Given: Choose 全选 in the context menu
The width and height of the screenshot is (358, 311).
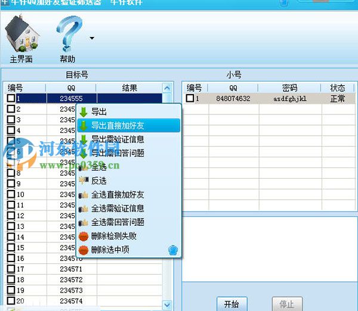Looking at the screenshot, I should click(x=129, y=167).
